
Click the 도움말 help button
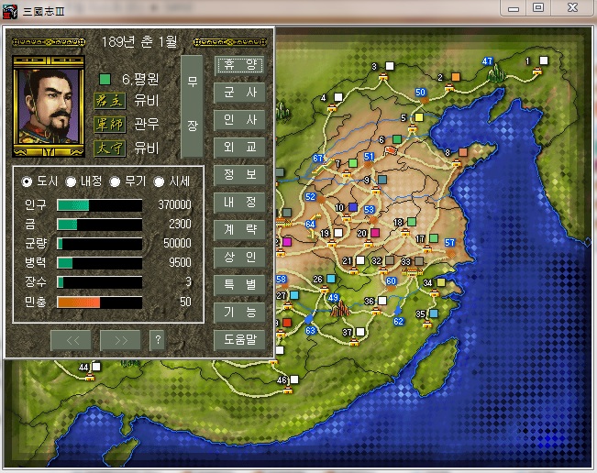pos(239,339)
